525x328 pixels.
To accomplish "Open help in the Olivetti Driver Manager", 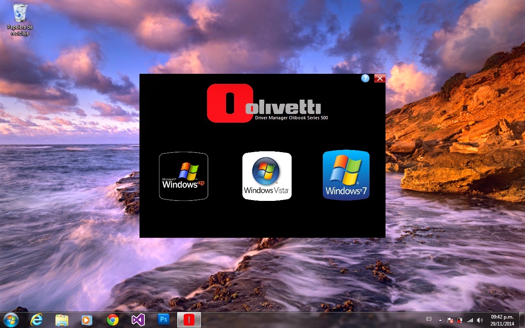I will point(365,78).
